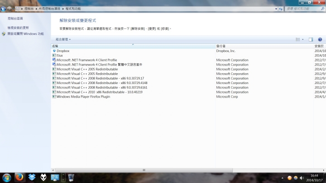Viewport: 326px width, 183px height.
Task: Click Dropbox, Inc. publisher cell
Action: pos(226,51)
